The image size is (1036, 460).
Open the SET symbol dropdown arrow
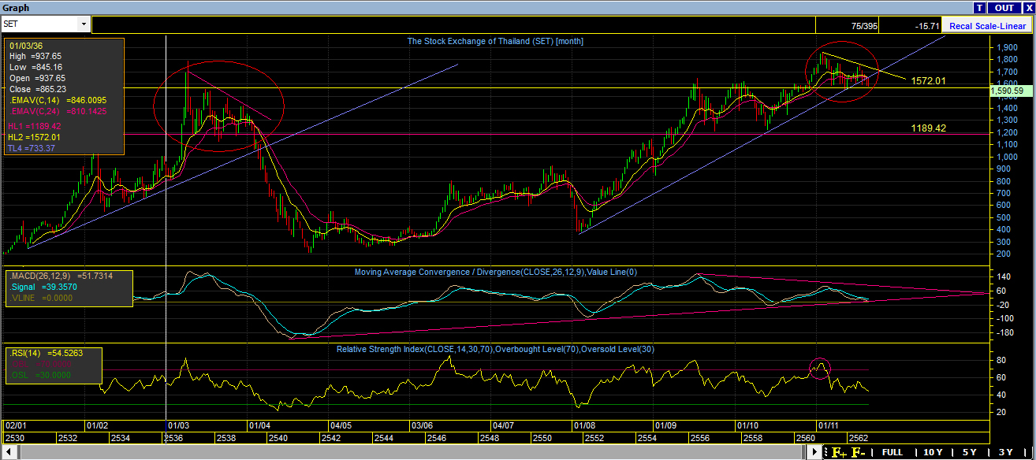click(x=84, y=24)
